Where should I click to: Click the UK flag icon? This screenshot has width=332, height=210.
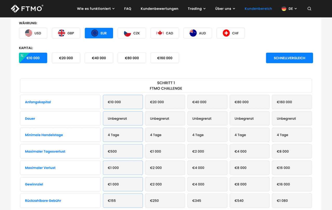61,33
